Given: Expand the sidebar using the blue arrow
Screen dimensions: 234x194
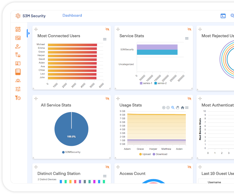Looking at the screenshot, I should (x=28, y=33).
